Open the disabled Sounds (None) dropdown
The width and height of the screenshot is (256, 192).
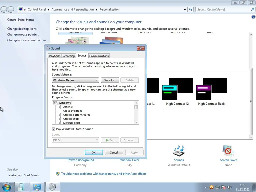[x=75, y=140]
